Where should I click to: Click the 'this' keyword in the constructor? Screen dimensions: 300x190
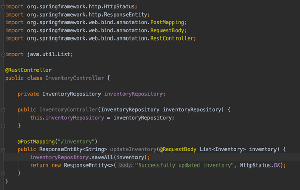[x=36, y=118]
